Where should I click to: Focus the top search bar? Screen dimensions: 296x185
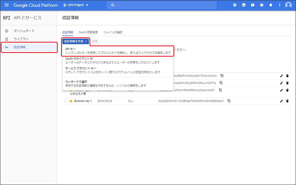162,5
